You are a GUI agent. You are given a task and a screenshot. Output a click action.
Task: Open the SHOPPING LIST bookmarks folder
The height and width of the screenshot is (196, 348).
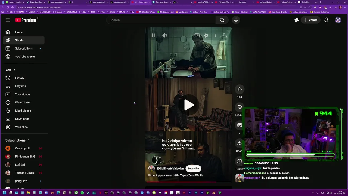click(x=44, y=12)
